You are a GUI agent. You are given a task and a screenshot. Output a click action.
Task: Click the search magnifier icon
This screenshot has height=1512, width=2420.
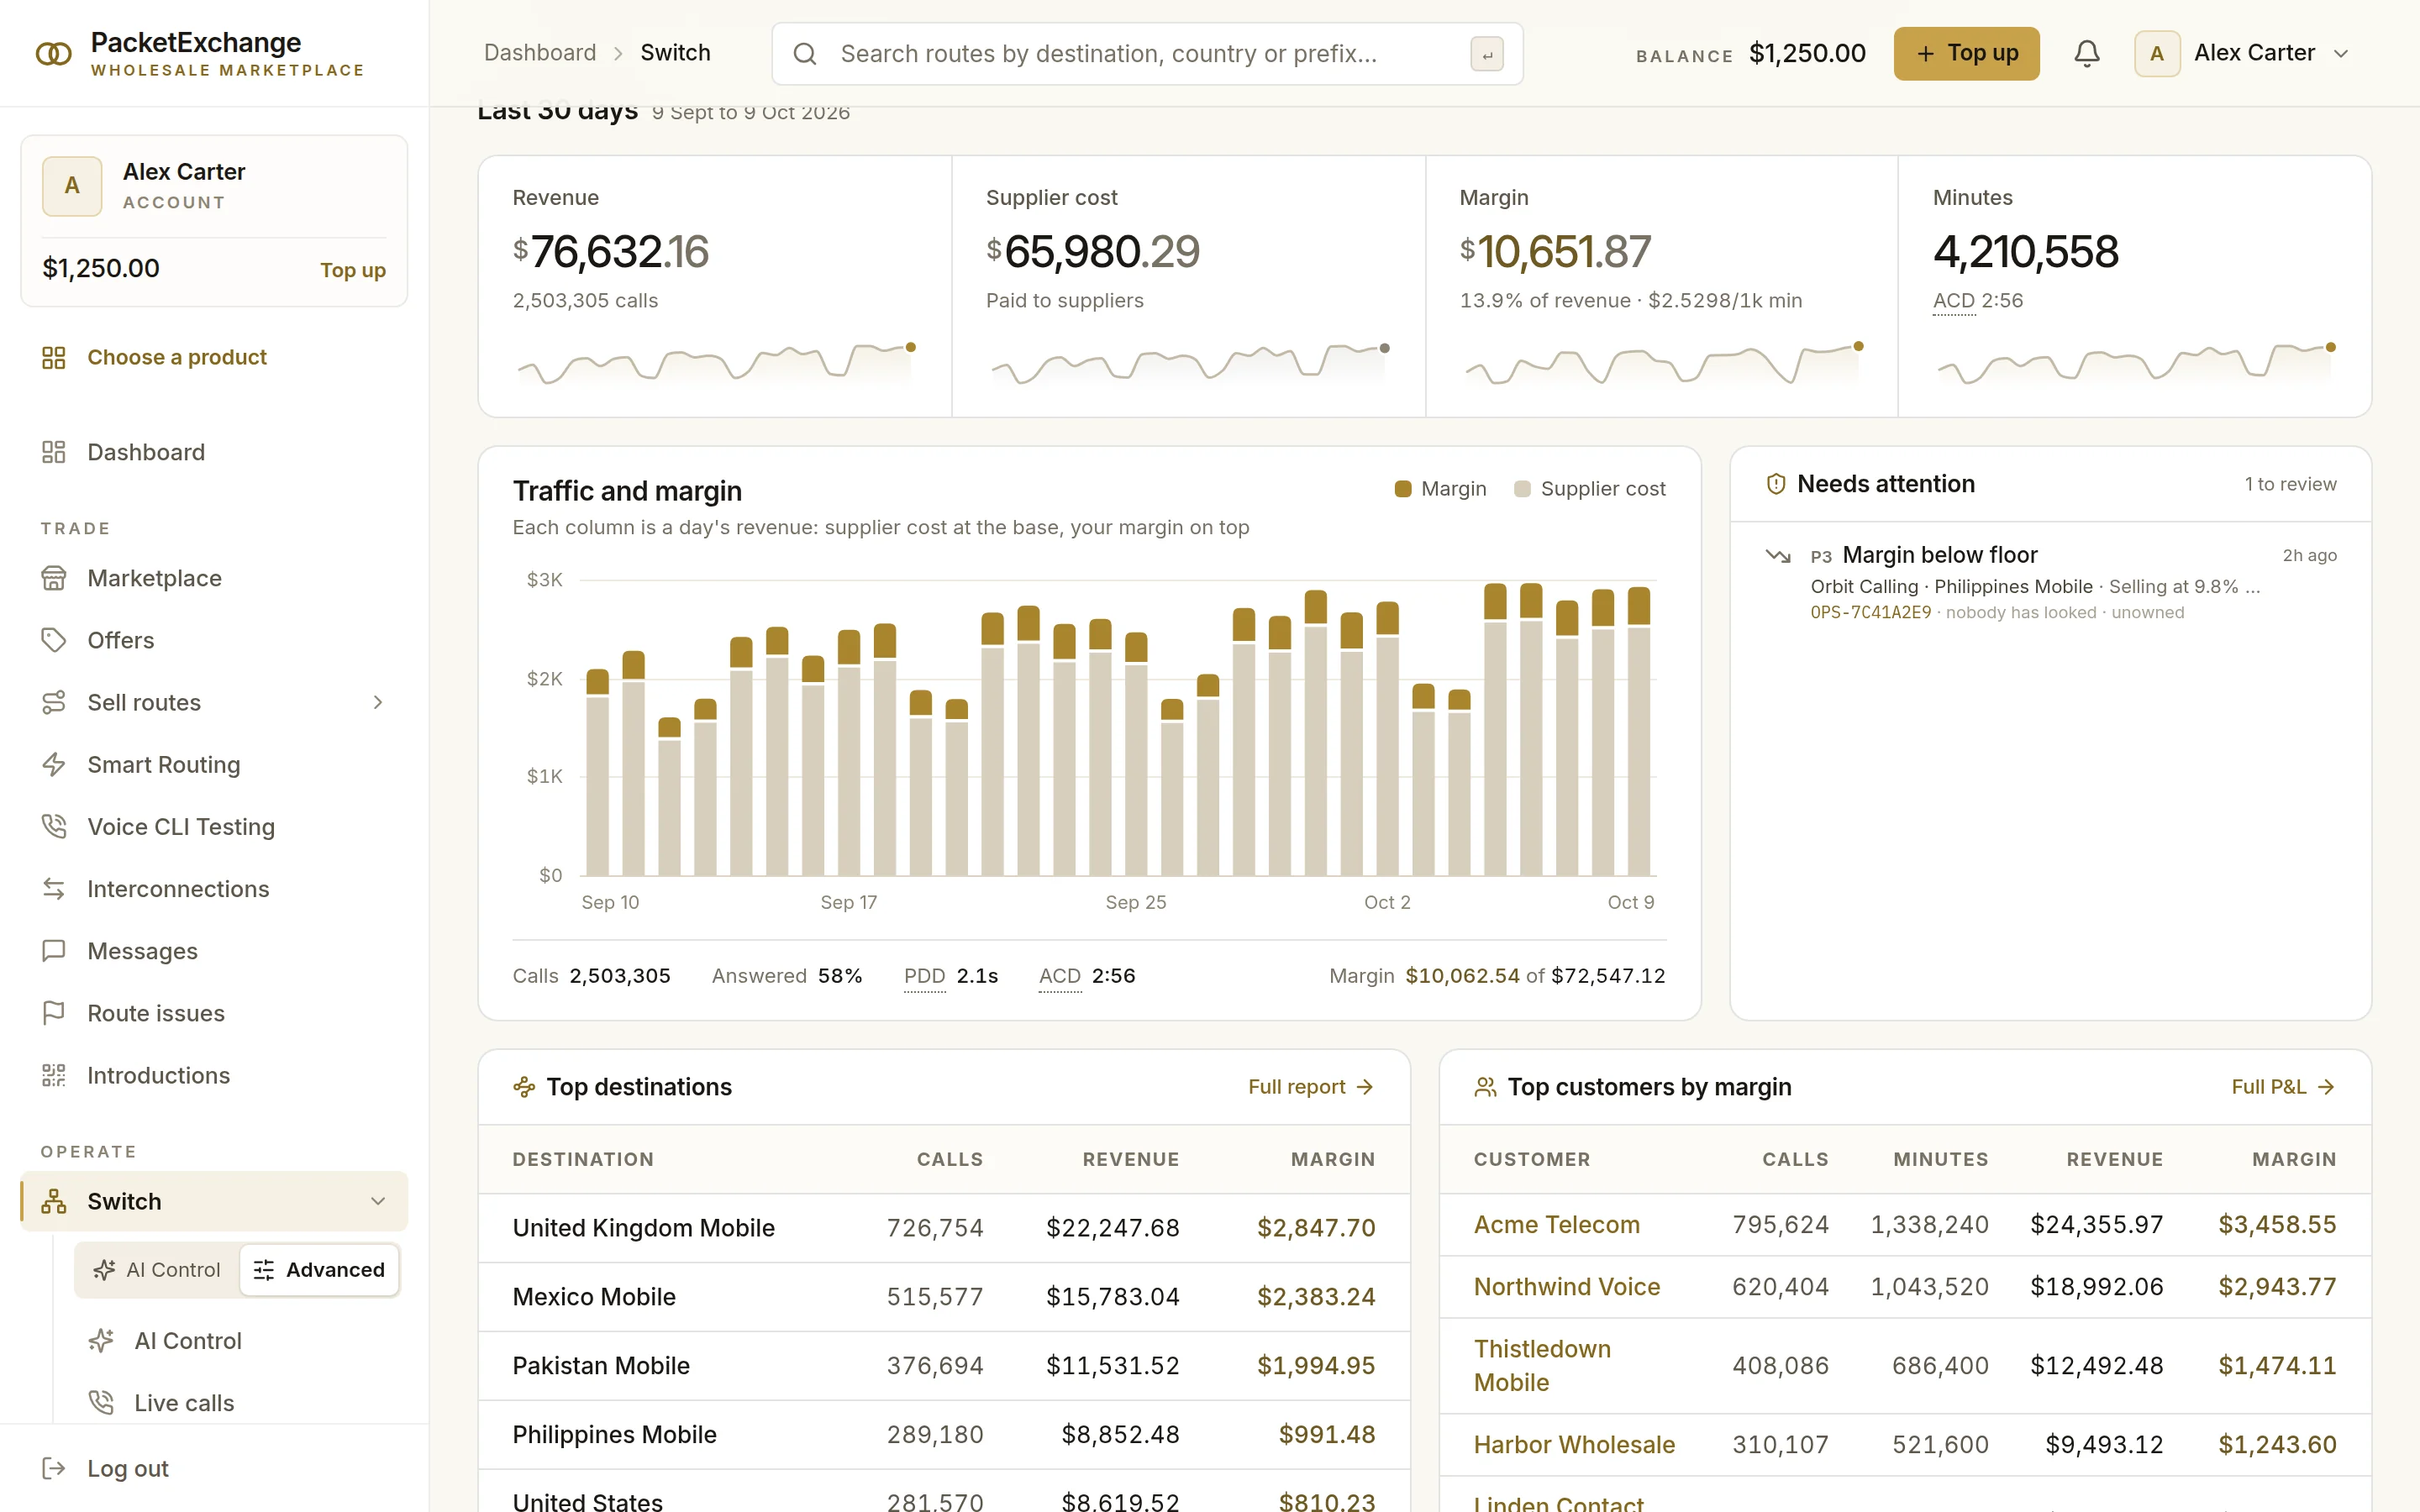coord(805,54)
